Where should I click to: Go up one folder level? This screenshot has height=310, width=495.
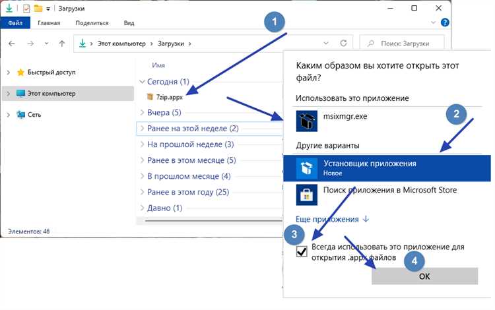point(62,44)
